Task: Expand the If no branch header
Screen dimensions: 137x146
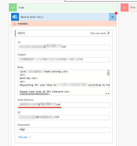Action: click(x=129, y=8)
